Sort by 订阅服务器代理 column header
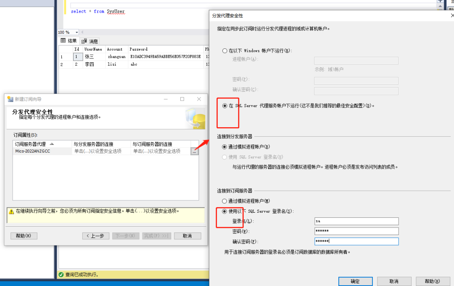This screenshot has height=286, width=454. [x=42, y=144]
